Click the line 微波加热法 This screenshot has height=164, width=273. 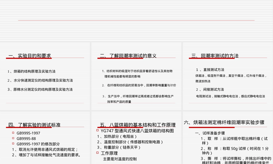coord(203,81)
